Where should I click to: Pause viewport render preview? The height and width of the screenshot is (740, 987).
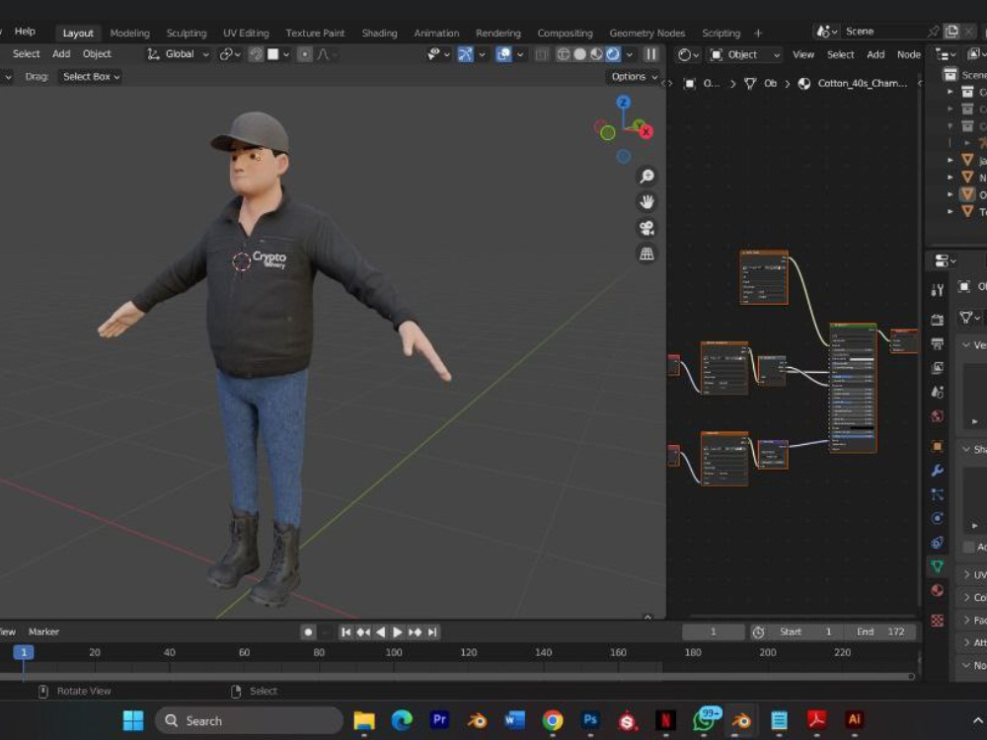(x=650, y=54)
